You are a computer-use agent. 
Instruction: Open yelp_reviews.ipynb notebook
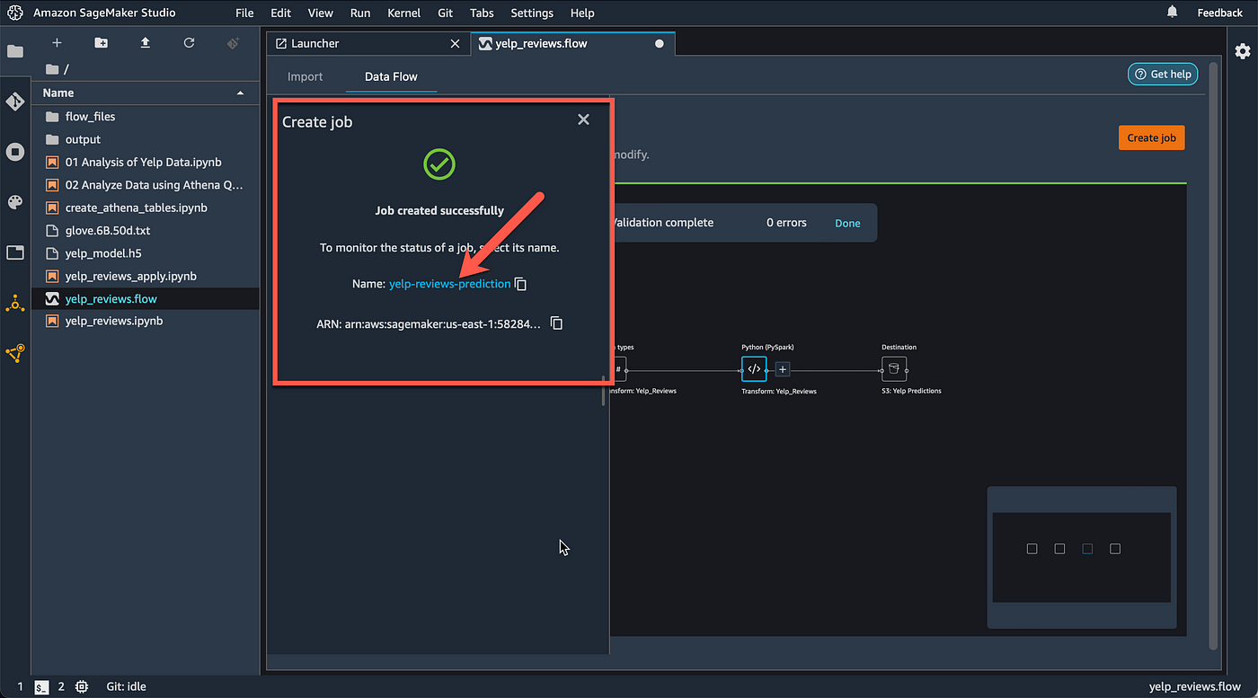pos(145,321)
